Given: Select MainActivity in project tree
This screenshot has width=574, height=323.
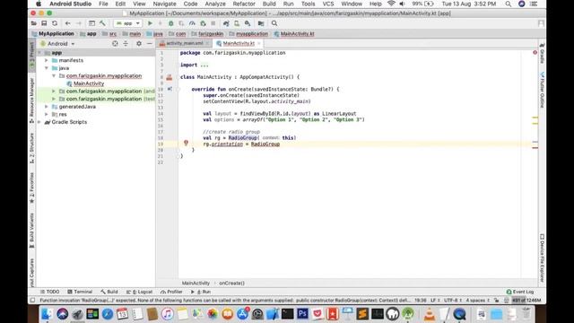Looking at the screenshot, I should click(x=89, y=83).
